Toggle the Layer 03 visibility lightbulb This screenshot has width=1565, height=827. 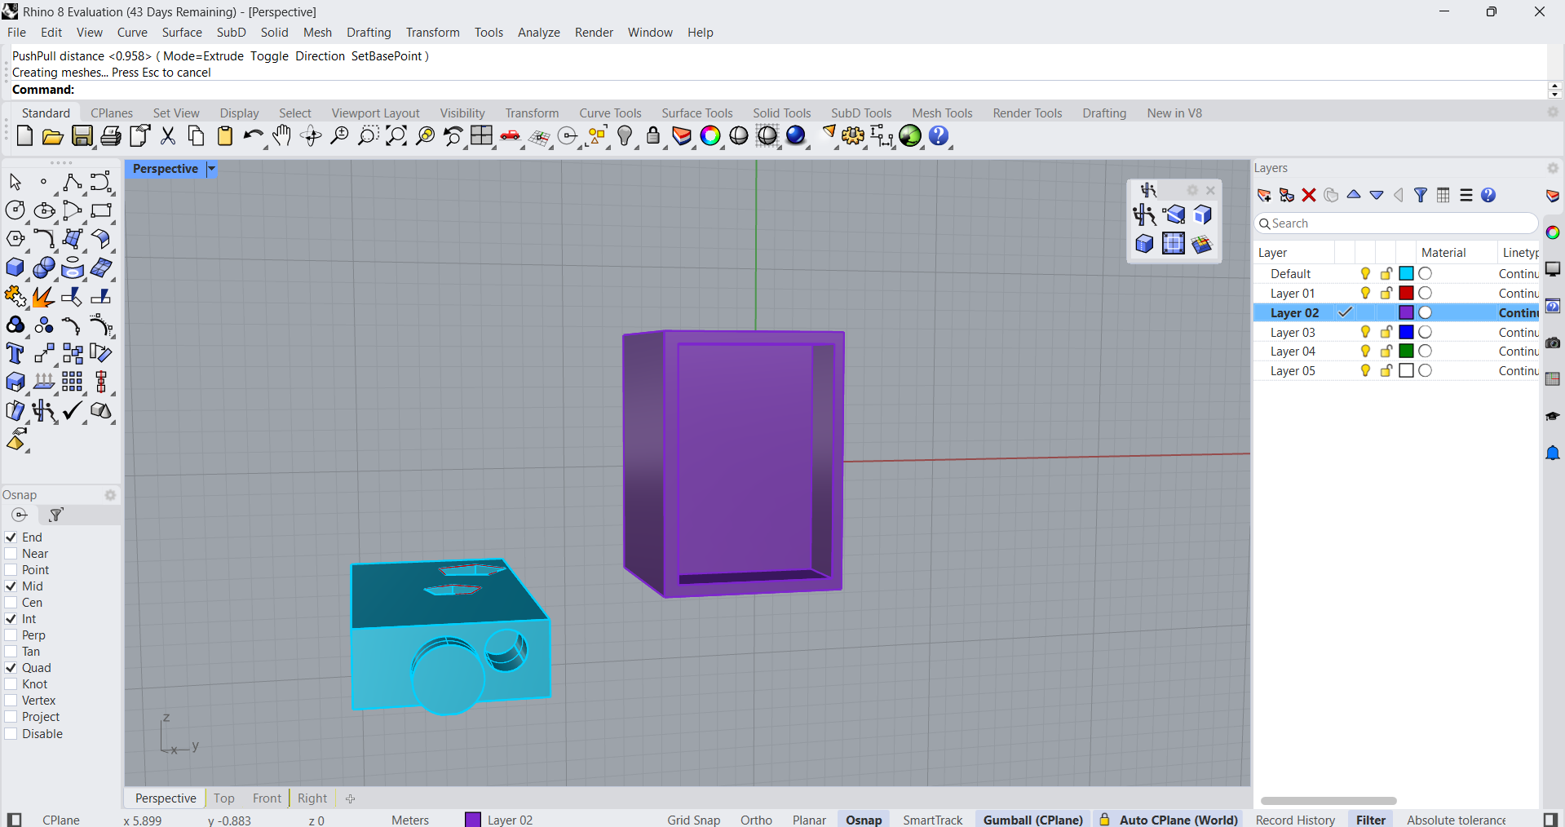(1365, 332)
